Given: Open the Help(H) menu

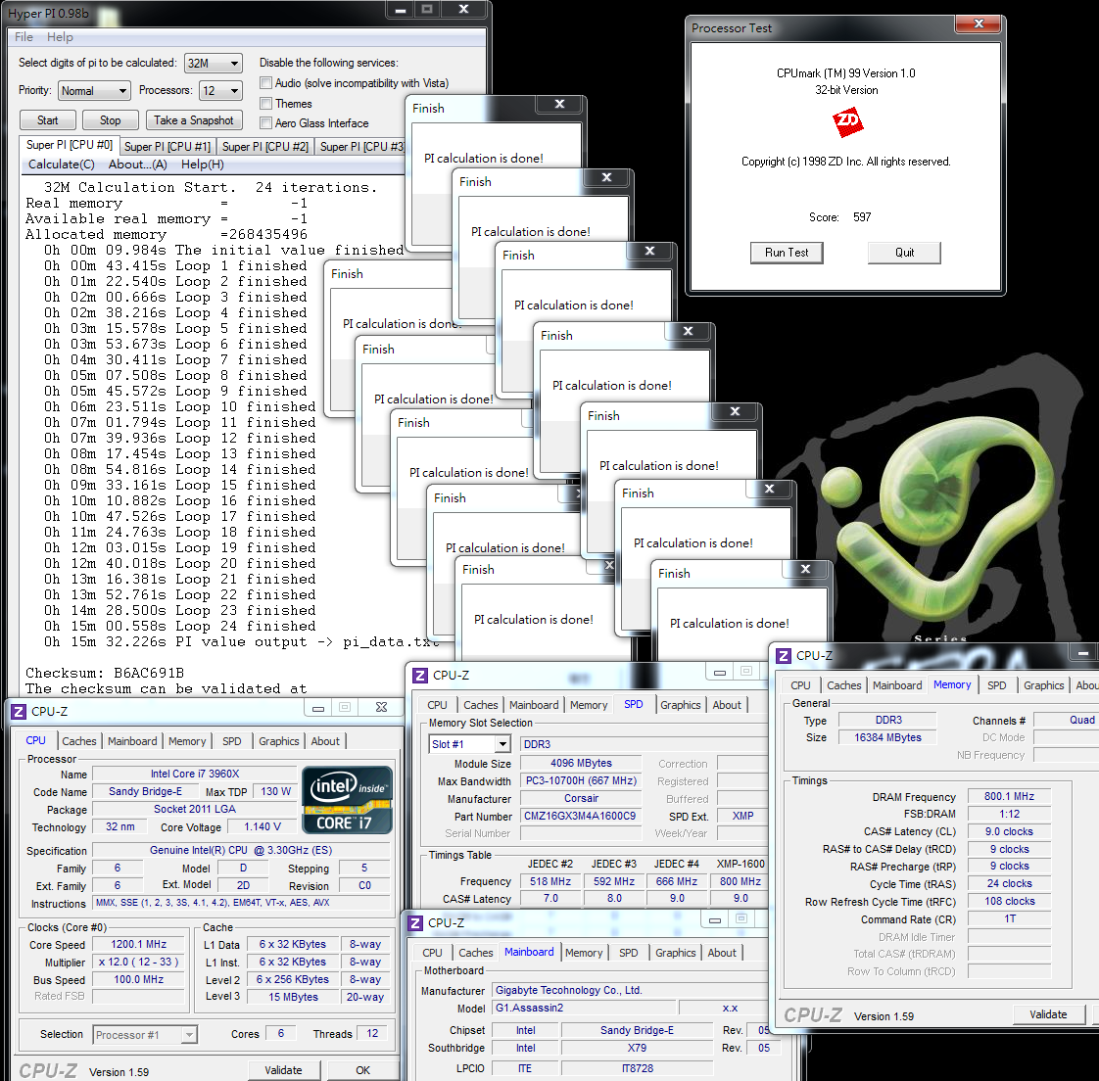Looking at the screenshot, I should click(x=203, y=164).
